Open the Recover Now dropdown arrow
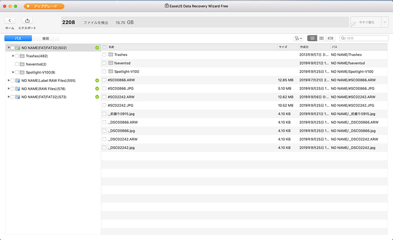This screenshot has width=393, height=240. pos(385,22)
